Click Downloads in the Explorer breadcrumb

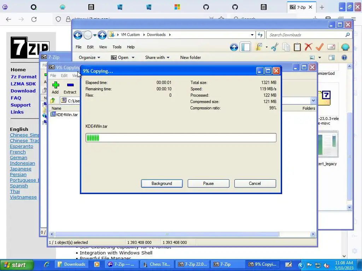156,35
